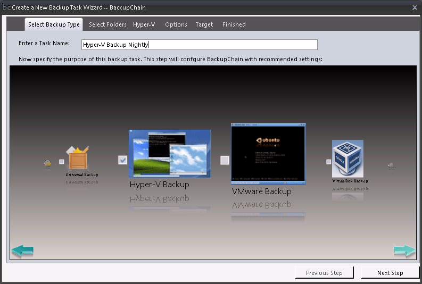Check the VirtualBox Backup checkbox
Viewport: 422px width, 284px height.
[x=328, y=162]
